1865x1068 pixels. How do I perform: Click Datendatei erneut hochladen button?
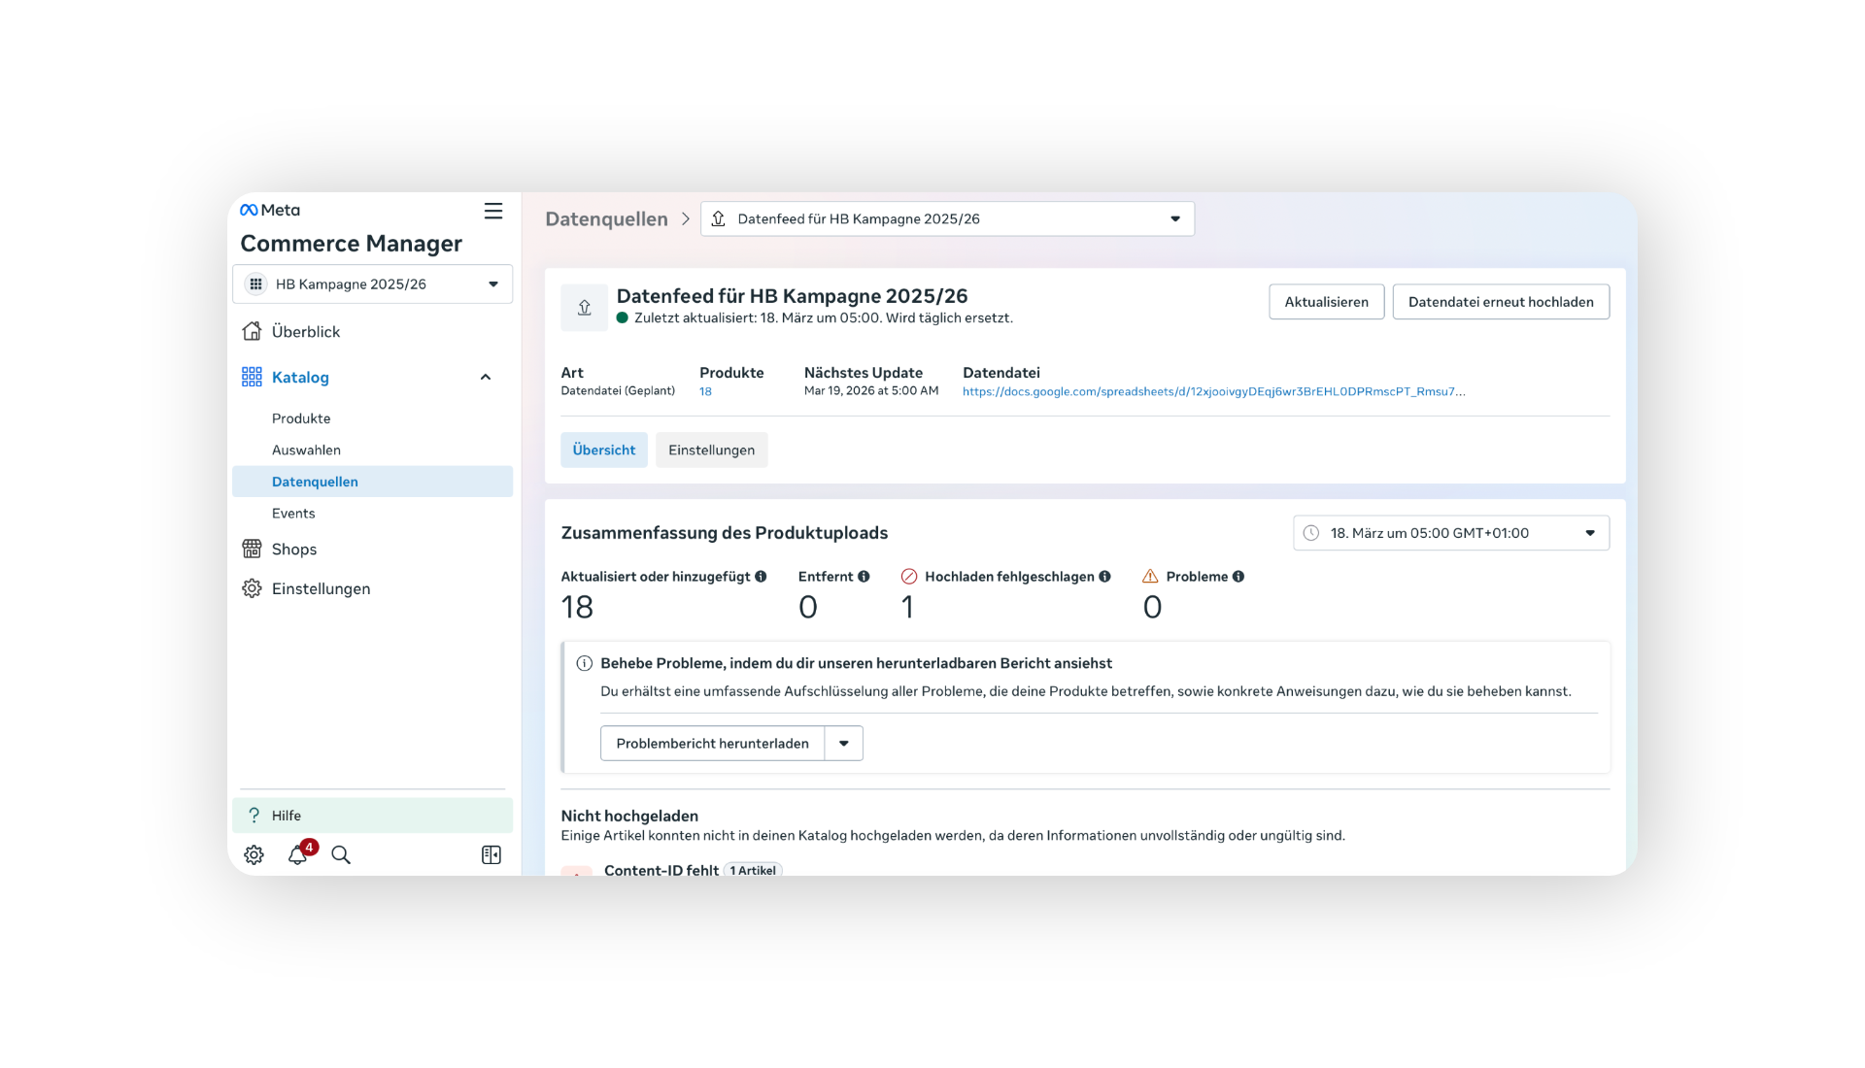pos(1500,302)
